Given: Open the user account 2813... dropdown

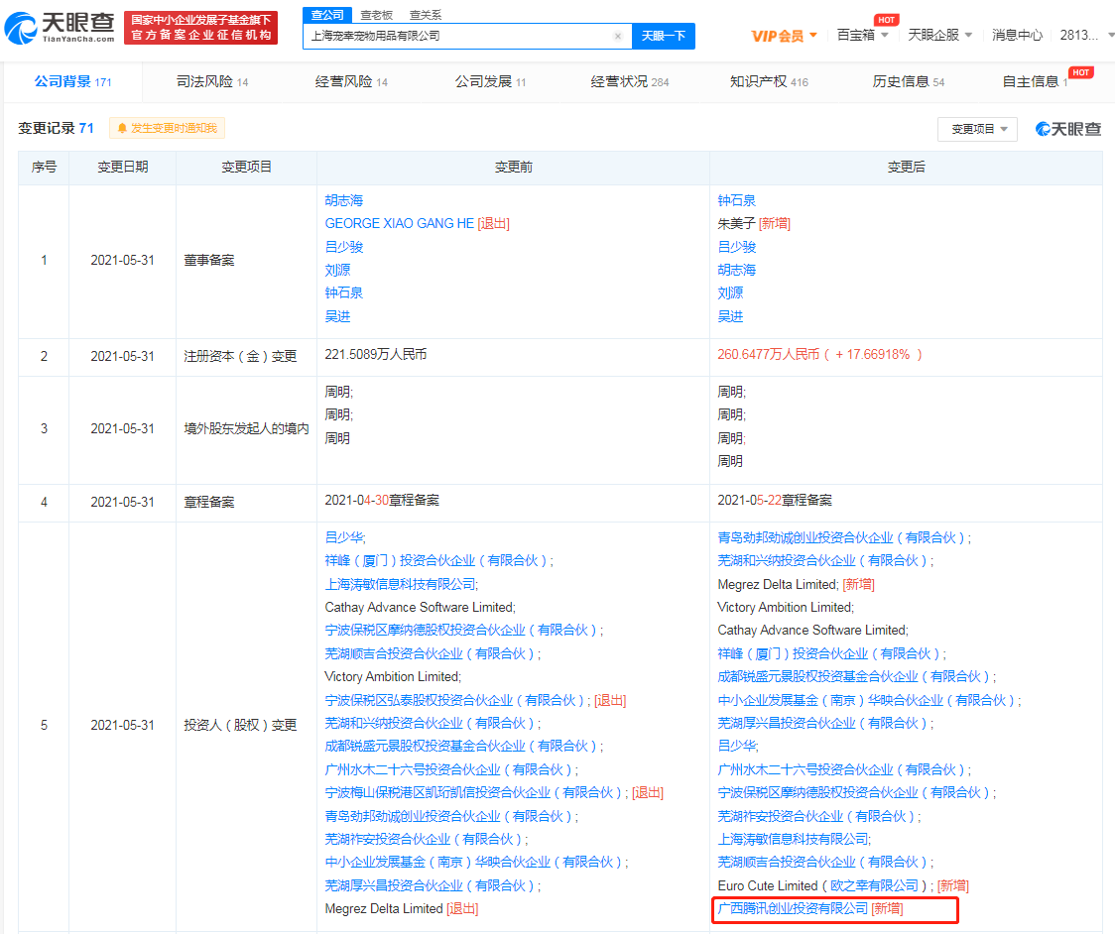Looking at the screenshot, I should [x=1086, y=35].
